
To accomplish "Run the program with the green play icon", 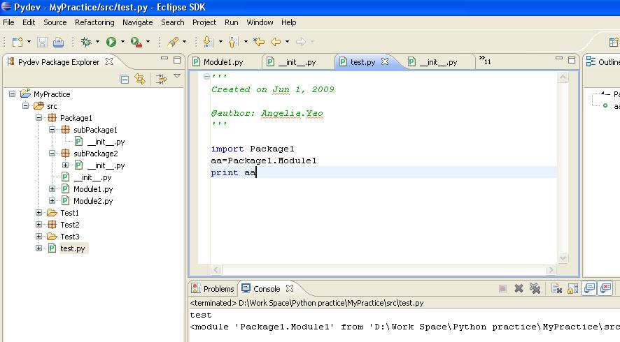I will pyautogui.click(x=111, y=42).
